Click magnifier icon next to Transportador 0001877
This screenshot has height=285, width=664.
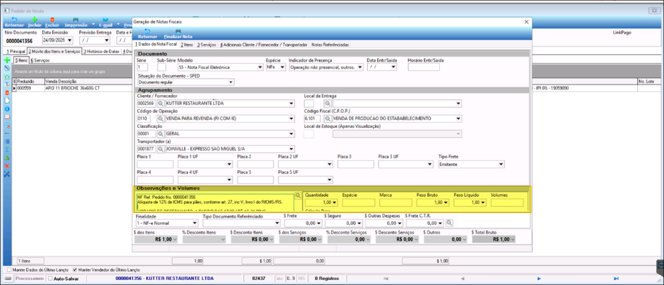(x=160, y=149)
